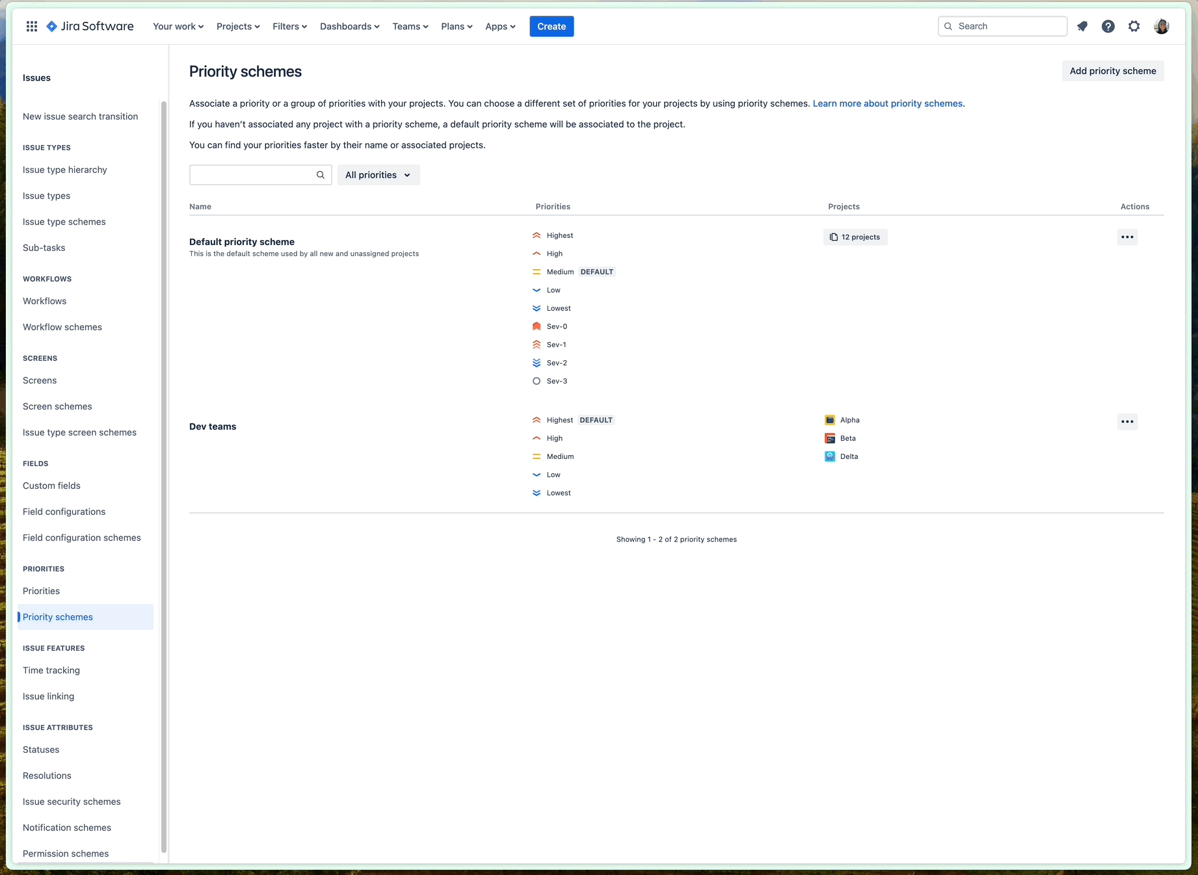Click Add priority scheme button

point(1113,71)
